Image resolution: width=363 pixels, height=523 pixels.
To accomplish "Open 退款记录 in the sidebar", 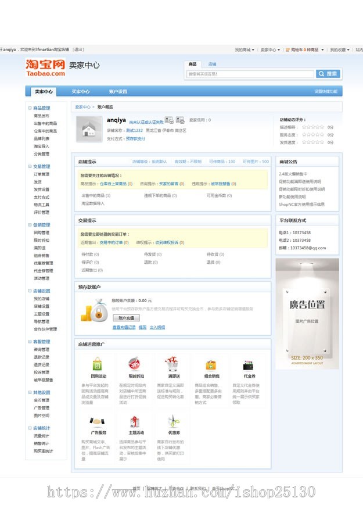I will [41, 357].
